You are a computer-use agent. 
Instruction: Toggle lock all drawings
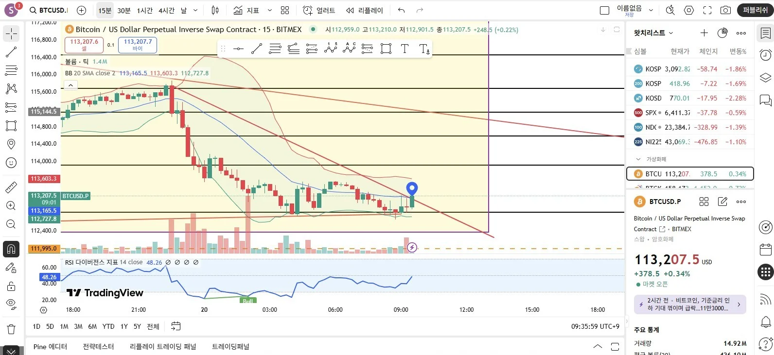[x=11, y=286]
